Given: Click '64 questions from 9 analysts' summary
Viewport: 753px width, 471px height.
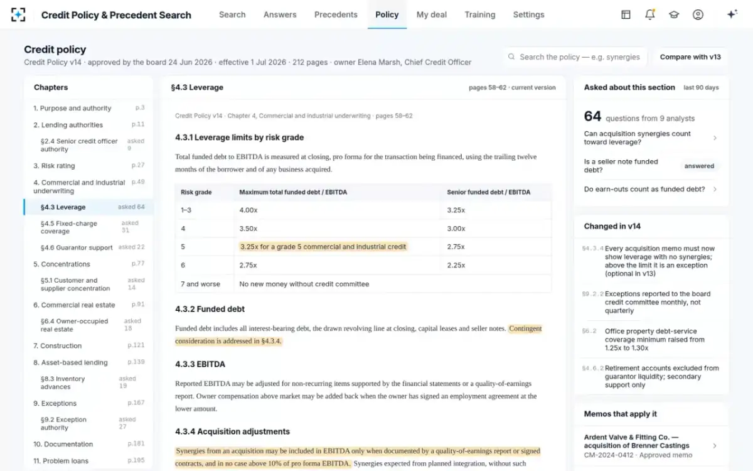Looking at the screenshot, I should [639, 117].
